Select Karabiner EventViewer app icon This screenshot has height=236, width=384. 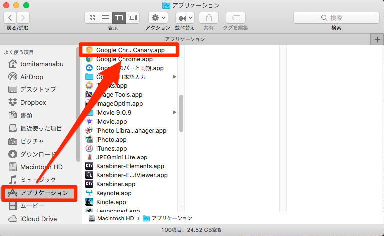(x=89, y=175)
